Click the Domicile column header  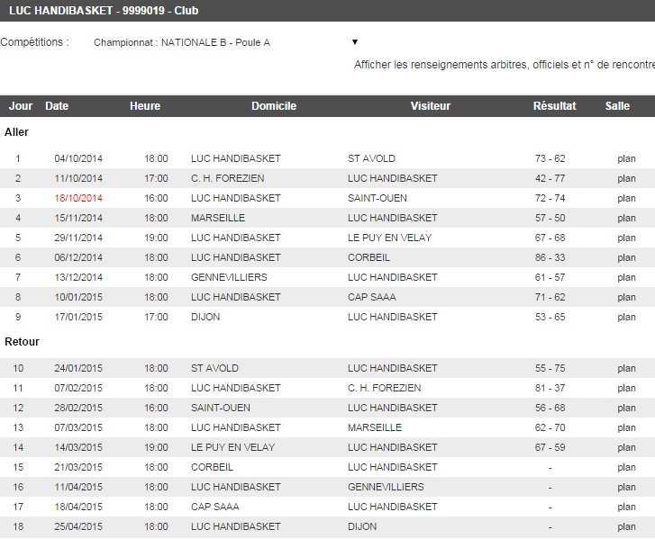[274, 106]
